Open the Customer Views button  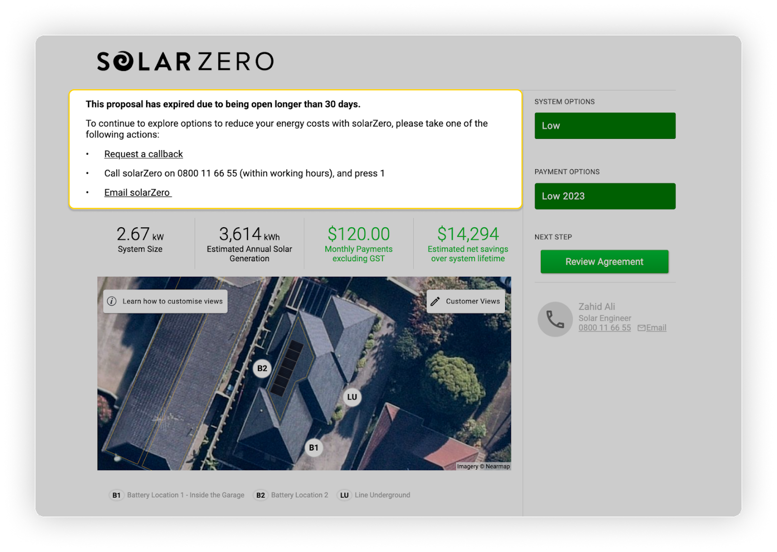tap(466, 301)
